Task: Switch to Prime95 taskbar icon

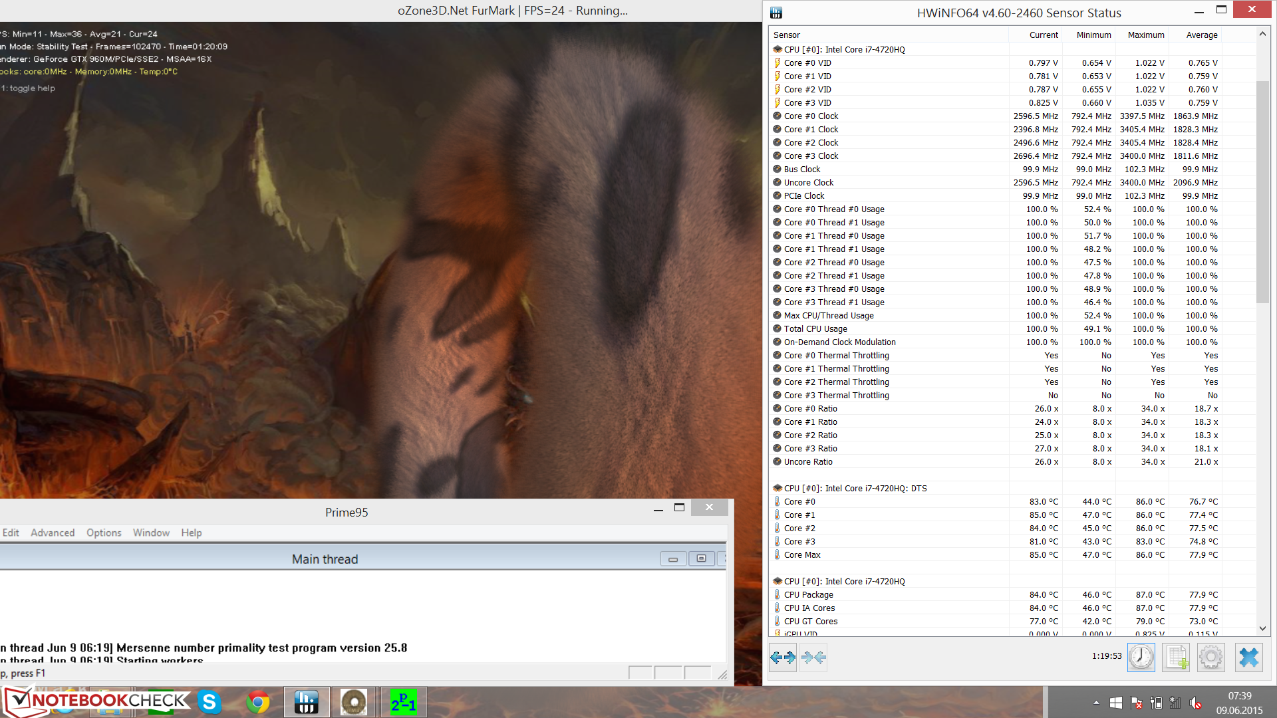Action: (x=403, y=702)
